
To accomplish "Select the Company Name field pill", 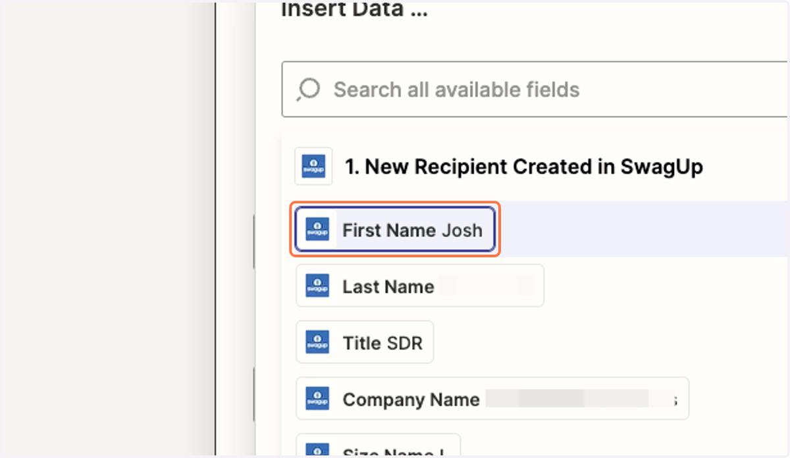I will click(x=492, y=399).
